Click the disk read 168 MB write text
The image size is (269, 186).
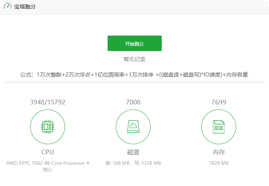133,163
